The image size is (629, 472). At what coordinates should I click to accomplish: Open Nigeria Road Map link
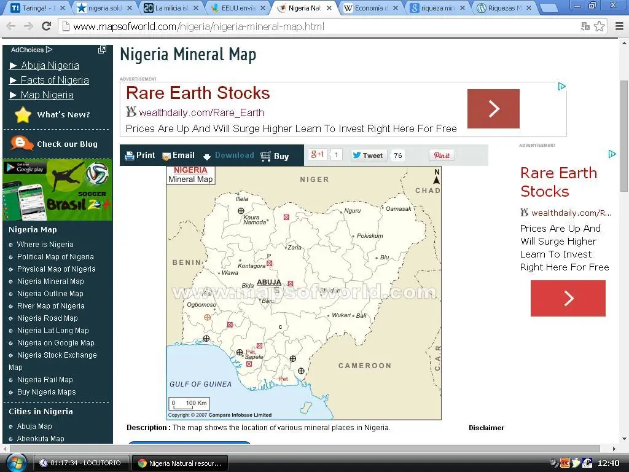pyautogui.click(x=47, y=318)
